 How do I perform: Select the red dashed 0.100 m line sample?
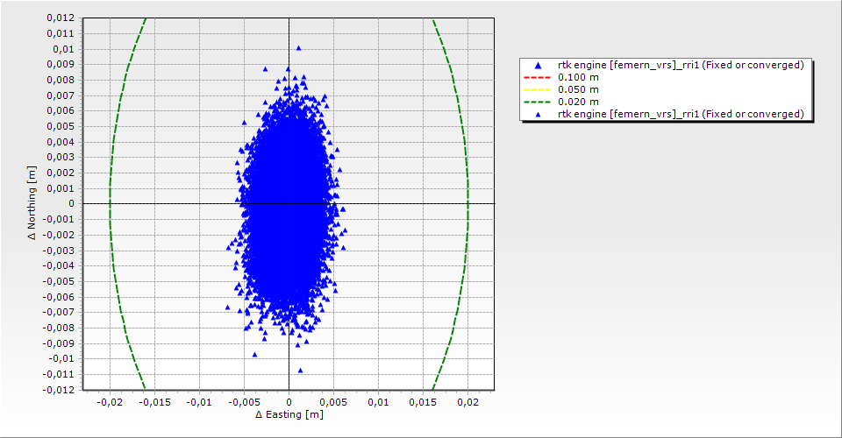(536, 78)
